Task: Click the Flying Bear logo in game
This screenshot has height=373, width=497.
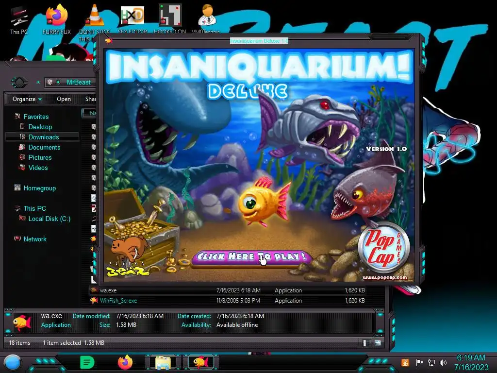Action: point(129,256)
